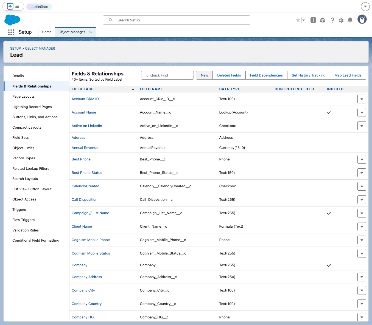Image resolution: width=372 pixels, height=325 pixels.
Task: Click the Set History Tracking button
Action: (309, 75)
